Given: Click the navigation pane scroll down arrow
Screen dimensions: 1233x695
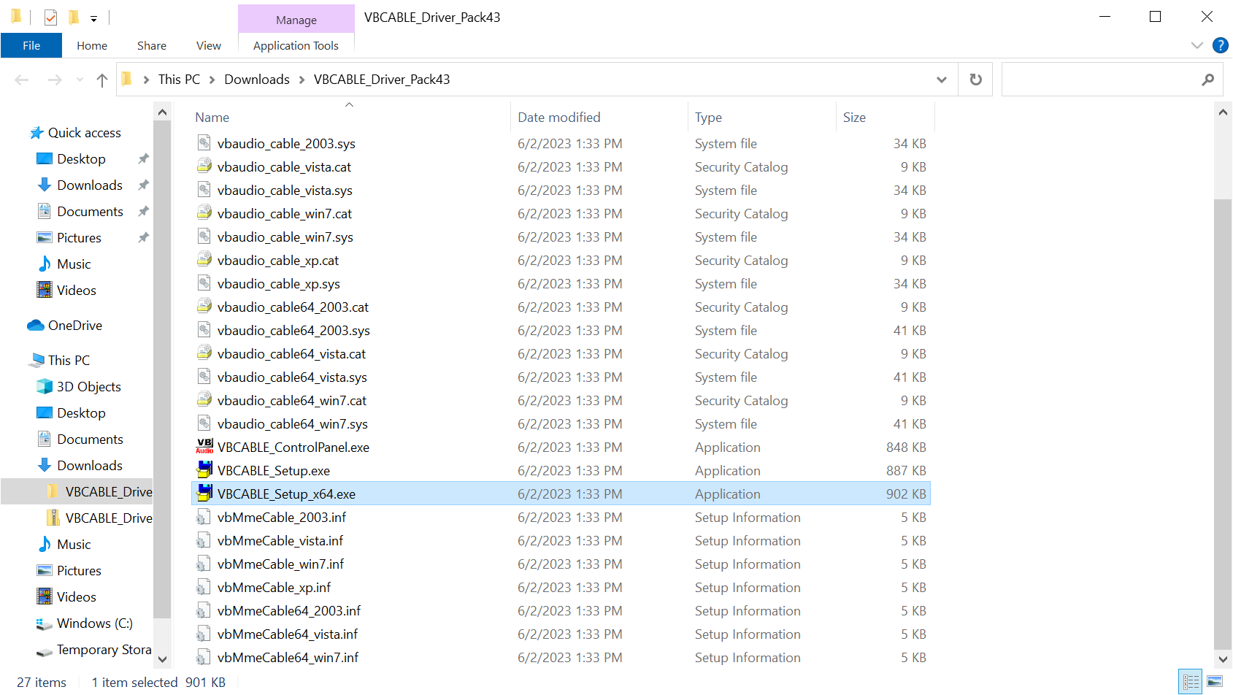Looking at the screenshot, I should (x=162, y=658).
